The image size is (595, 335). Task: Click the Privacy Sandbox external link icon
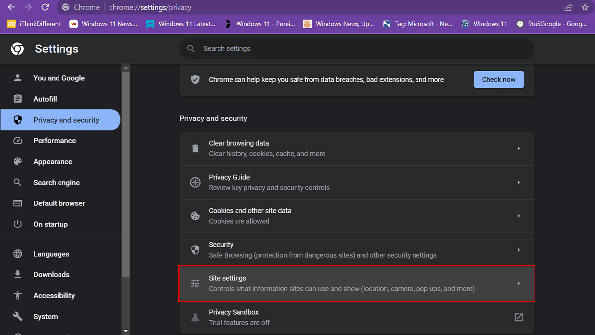[518, 317]
